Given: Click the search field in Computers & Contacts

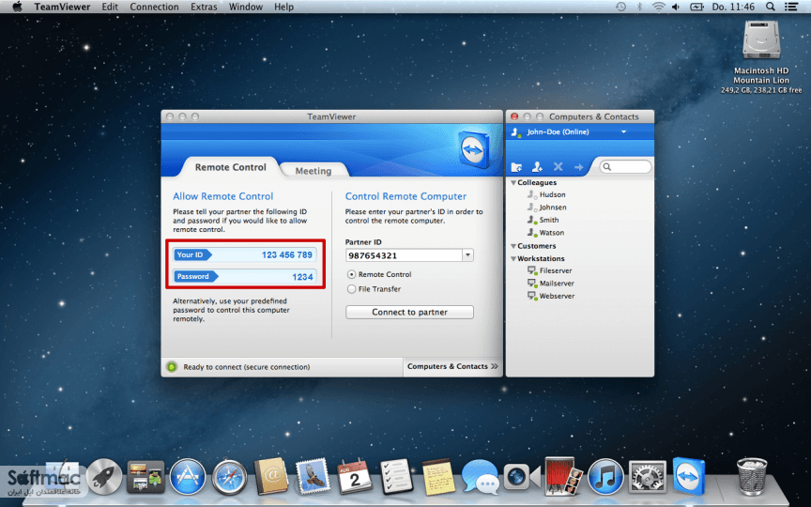Looking at the screenshot, I should [625, 166].
